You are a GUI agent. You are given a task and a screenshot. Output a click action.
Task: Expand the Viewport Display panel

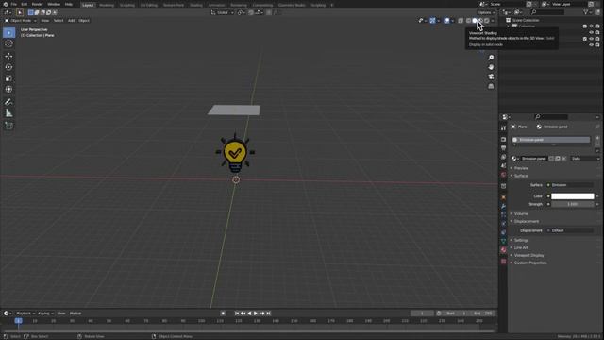528,255
